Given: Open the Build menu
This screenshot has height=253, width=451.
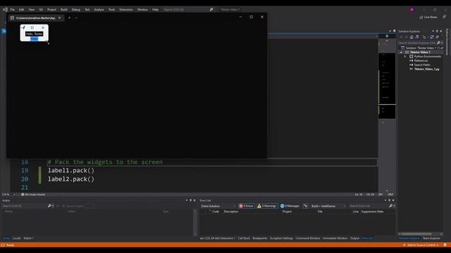Looking at the screenshot, I should (x=64, y=9).
